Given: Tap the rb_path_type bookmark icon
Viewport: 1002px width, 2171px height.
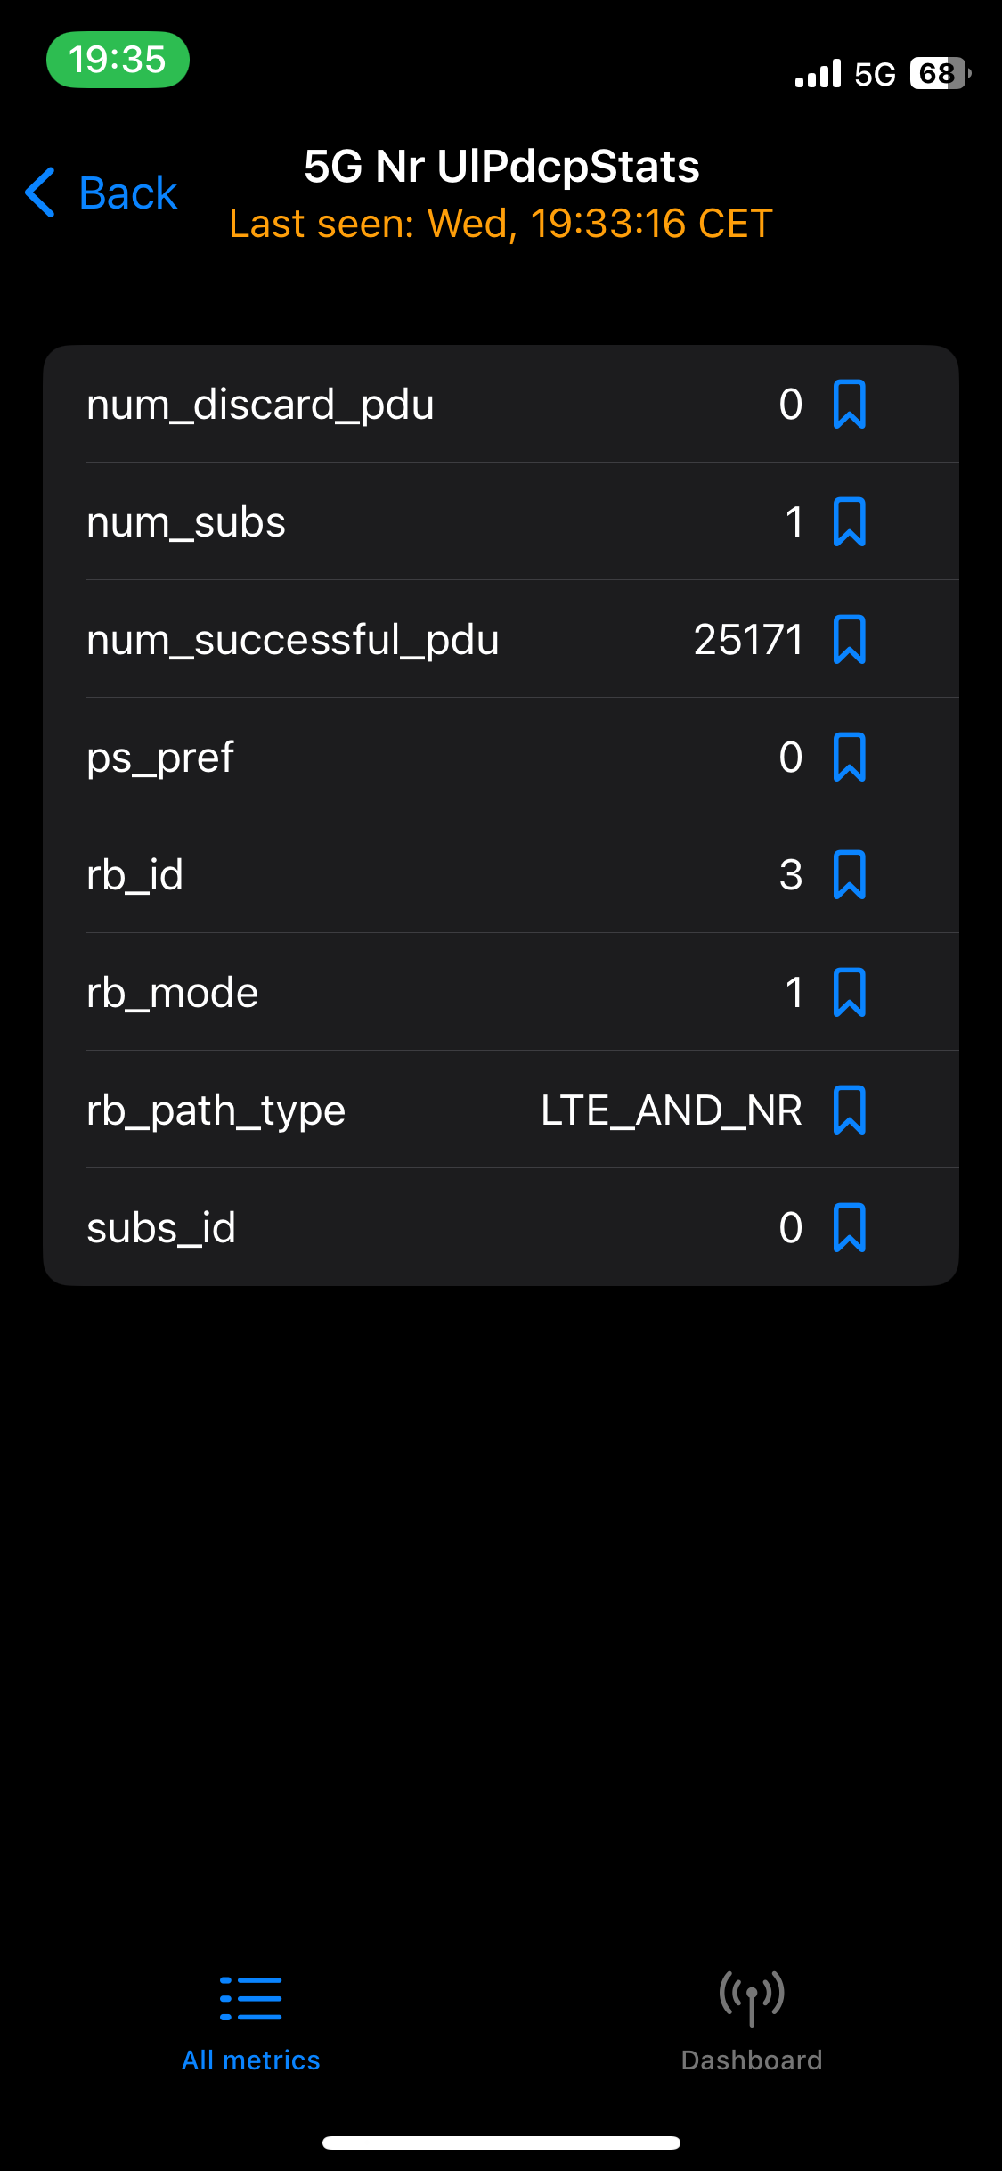Looking at the screenshot, I should [849, 1110].
